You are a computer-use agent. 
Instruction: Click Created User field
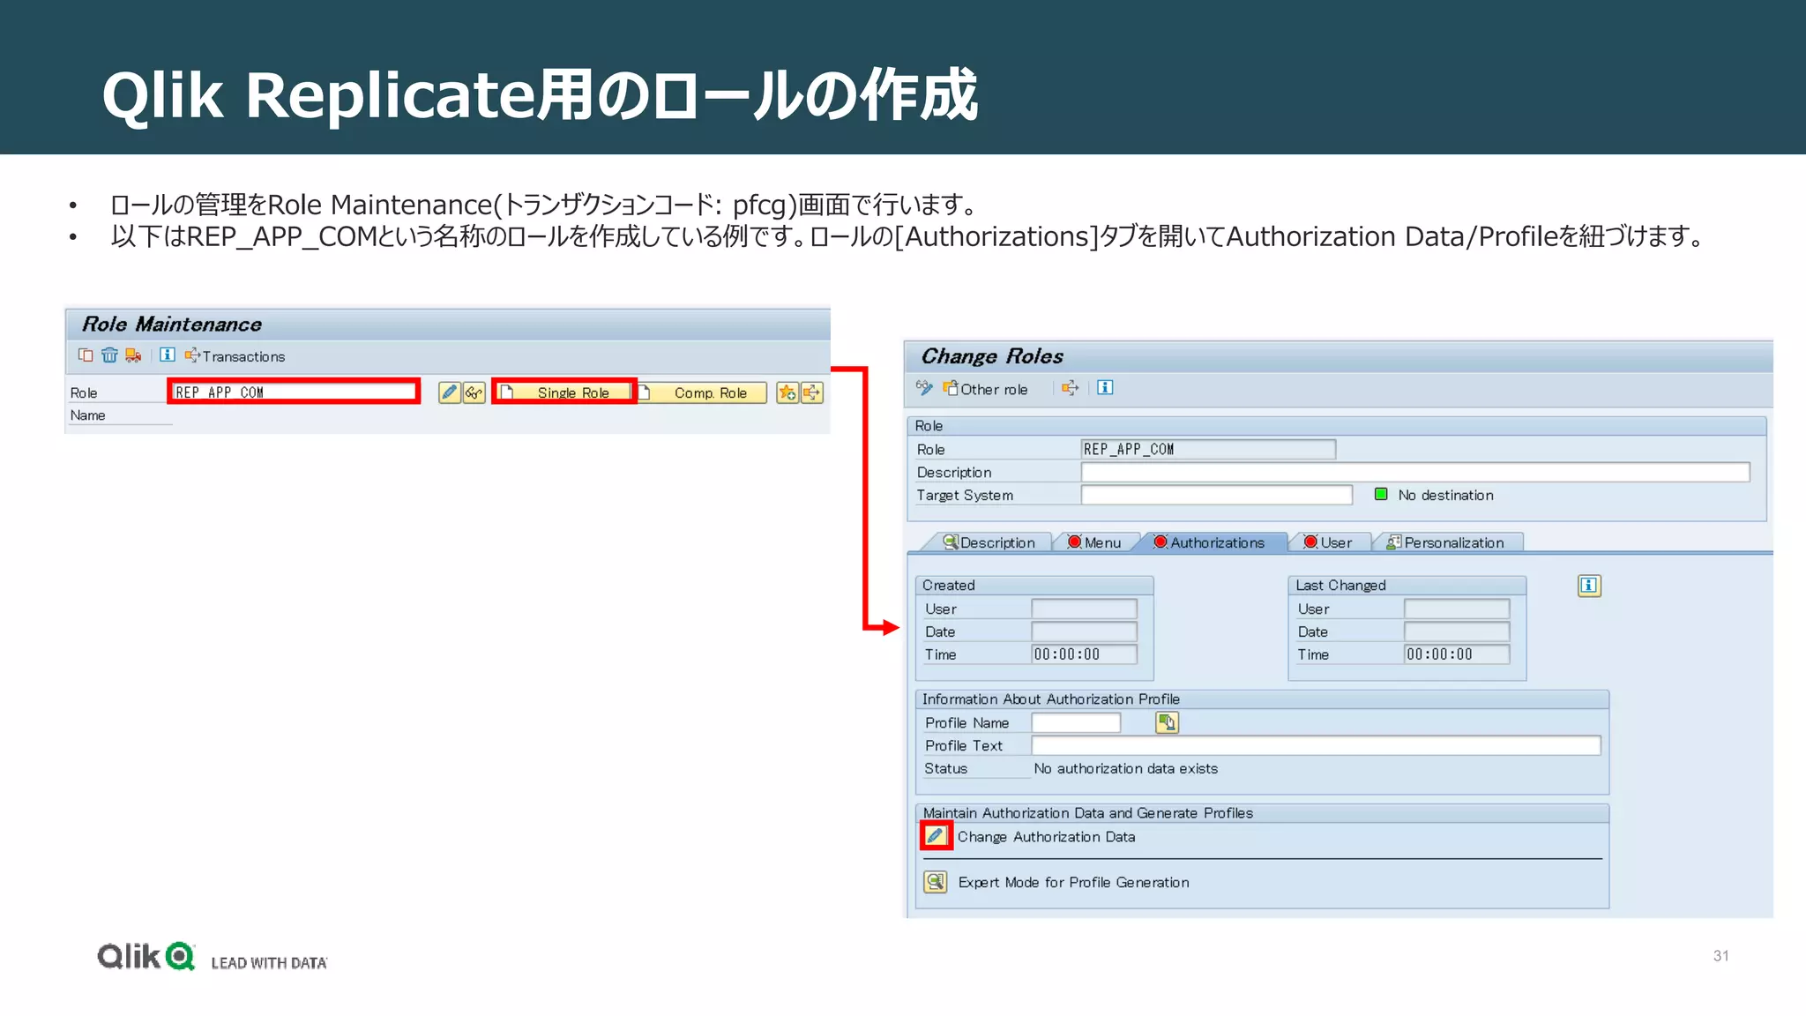[1084, 609]
